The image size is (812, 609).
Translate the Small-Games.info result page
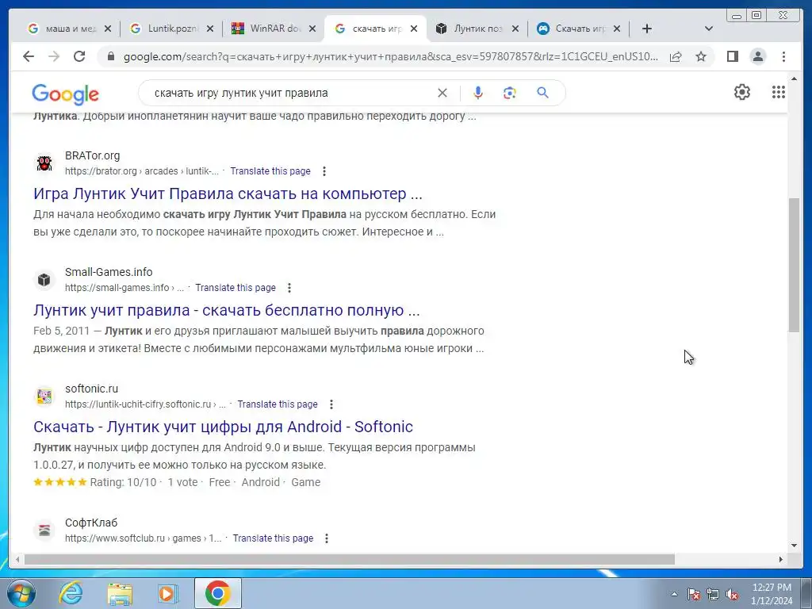click(236, 288)
